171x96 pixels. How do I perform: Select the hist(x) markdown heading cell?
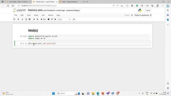click(x=33, y=30)
